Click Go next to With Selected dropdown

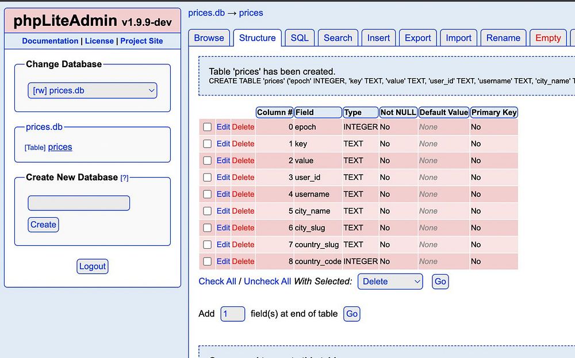click(440, 282)
